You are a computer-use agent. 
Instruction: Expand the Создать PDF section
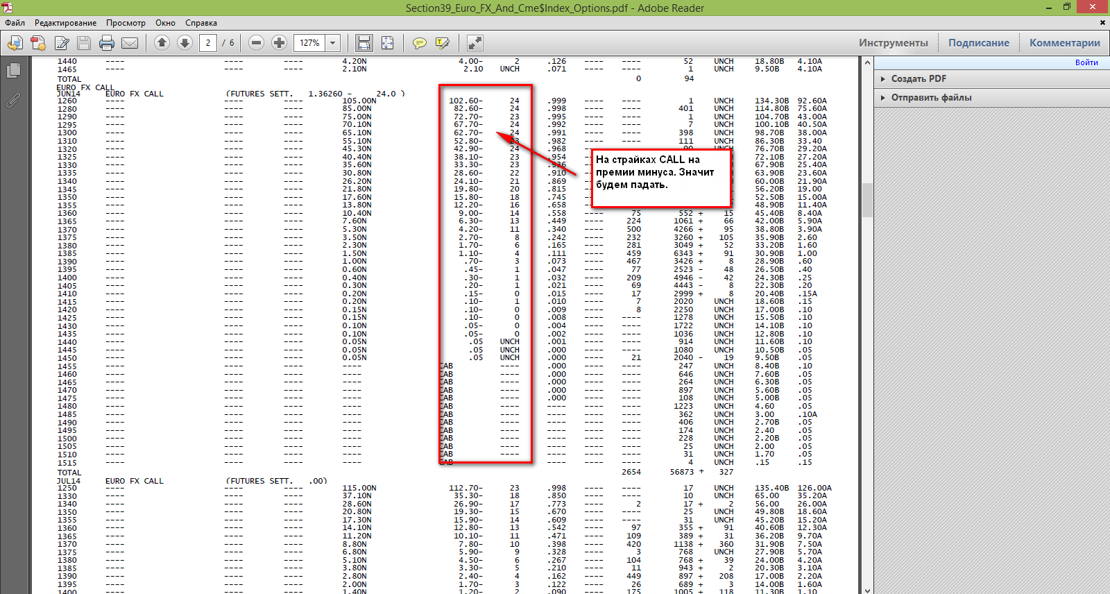click(919, 78)
